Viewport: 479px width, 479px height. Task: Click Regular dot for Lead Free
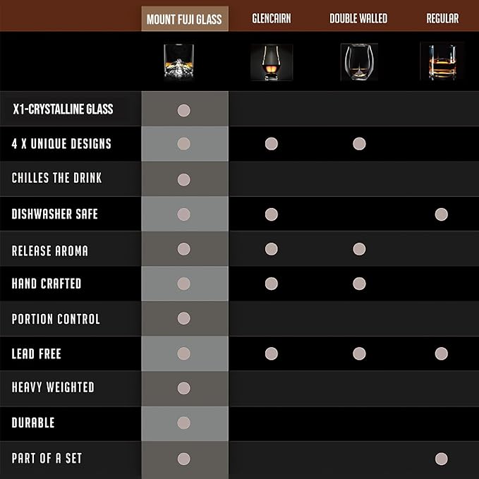coord(442,353)
